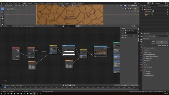Image resolution: width=169 pixels, height=95 pixels.
Task: Select the Move tool in viewport toolbar
Action: click(x=2, y=16)
